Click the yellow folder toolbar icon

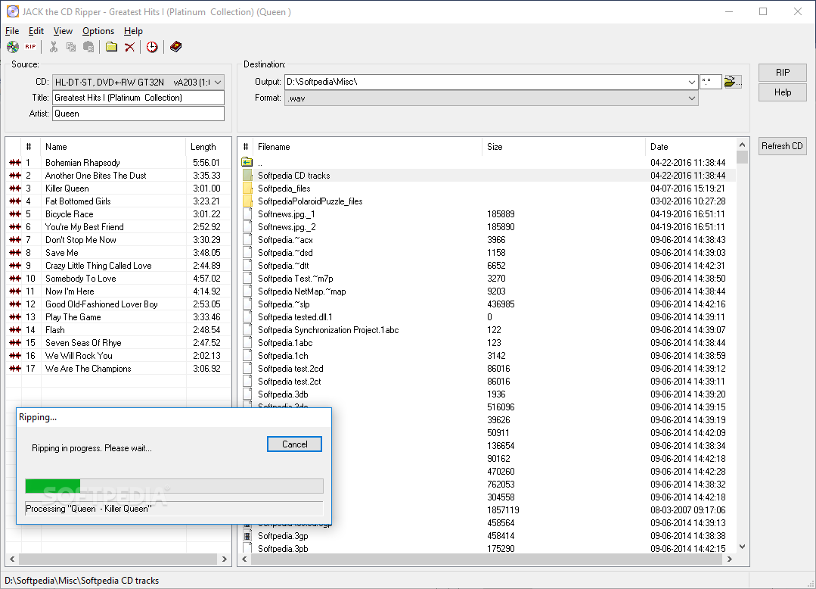tap(111, 47)
